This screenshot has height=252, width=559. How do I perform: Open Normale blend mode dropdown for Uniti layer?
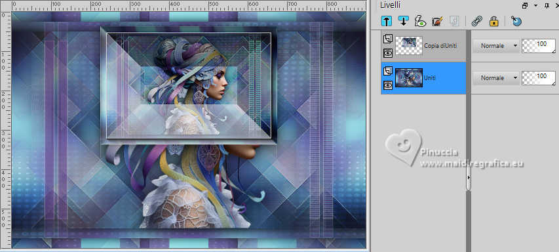[495, 77]
